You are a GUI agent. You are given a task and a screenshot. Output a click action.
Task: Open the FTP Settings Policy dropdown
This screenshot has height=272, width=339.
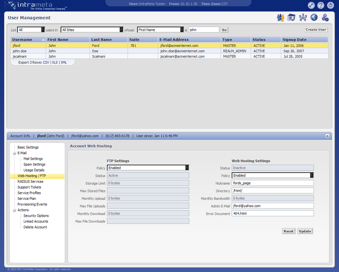(x=148, y=168)
